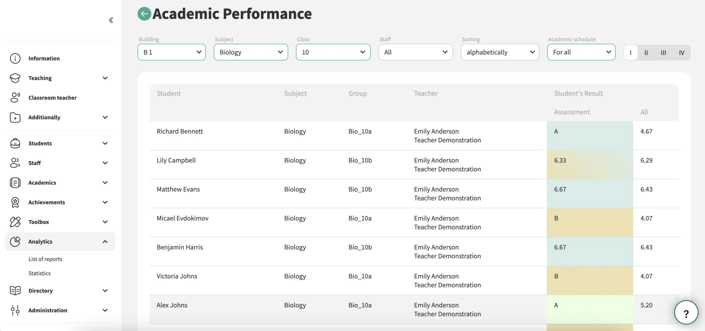705x331 pixels.
Task: Click the green back arrow icon
Action: (144, 14)
